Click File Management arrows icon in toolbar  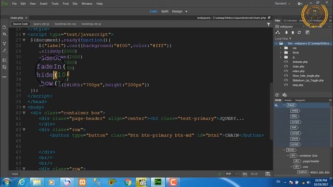4,34
